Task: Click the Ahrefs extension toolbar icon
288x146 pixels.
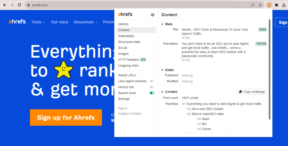Action: point(269,5)
